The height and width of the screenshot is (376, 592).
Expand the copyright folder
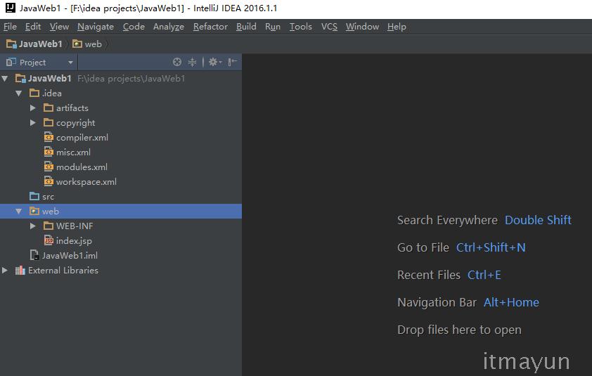[33, 122]
